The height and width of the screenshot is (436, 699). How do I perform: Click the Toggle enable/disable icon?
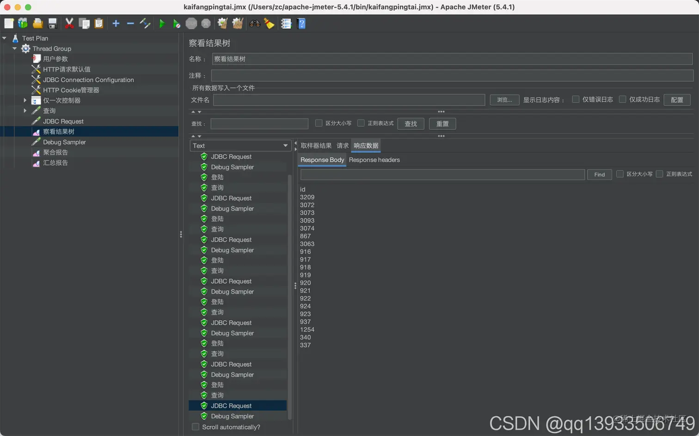click(145, 24)
